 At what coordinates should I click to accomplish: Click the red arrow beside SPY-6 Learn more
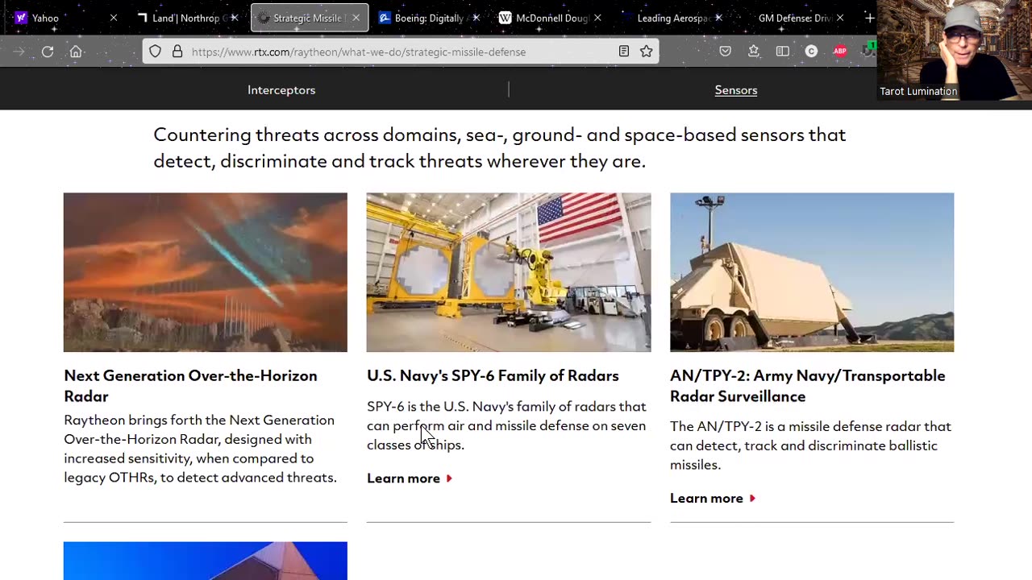pos(449,478)
